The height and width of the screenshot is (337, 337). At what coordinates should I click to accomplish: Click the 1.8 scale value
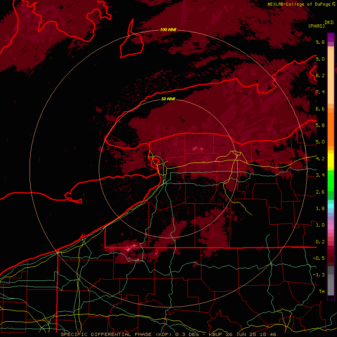(320, 209)
